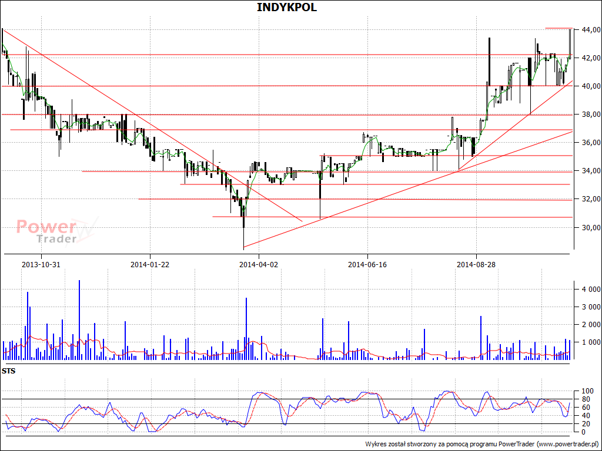
Task: Click the 20 level on STS axis
Action: (x=586, y=424)
